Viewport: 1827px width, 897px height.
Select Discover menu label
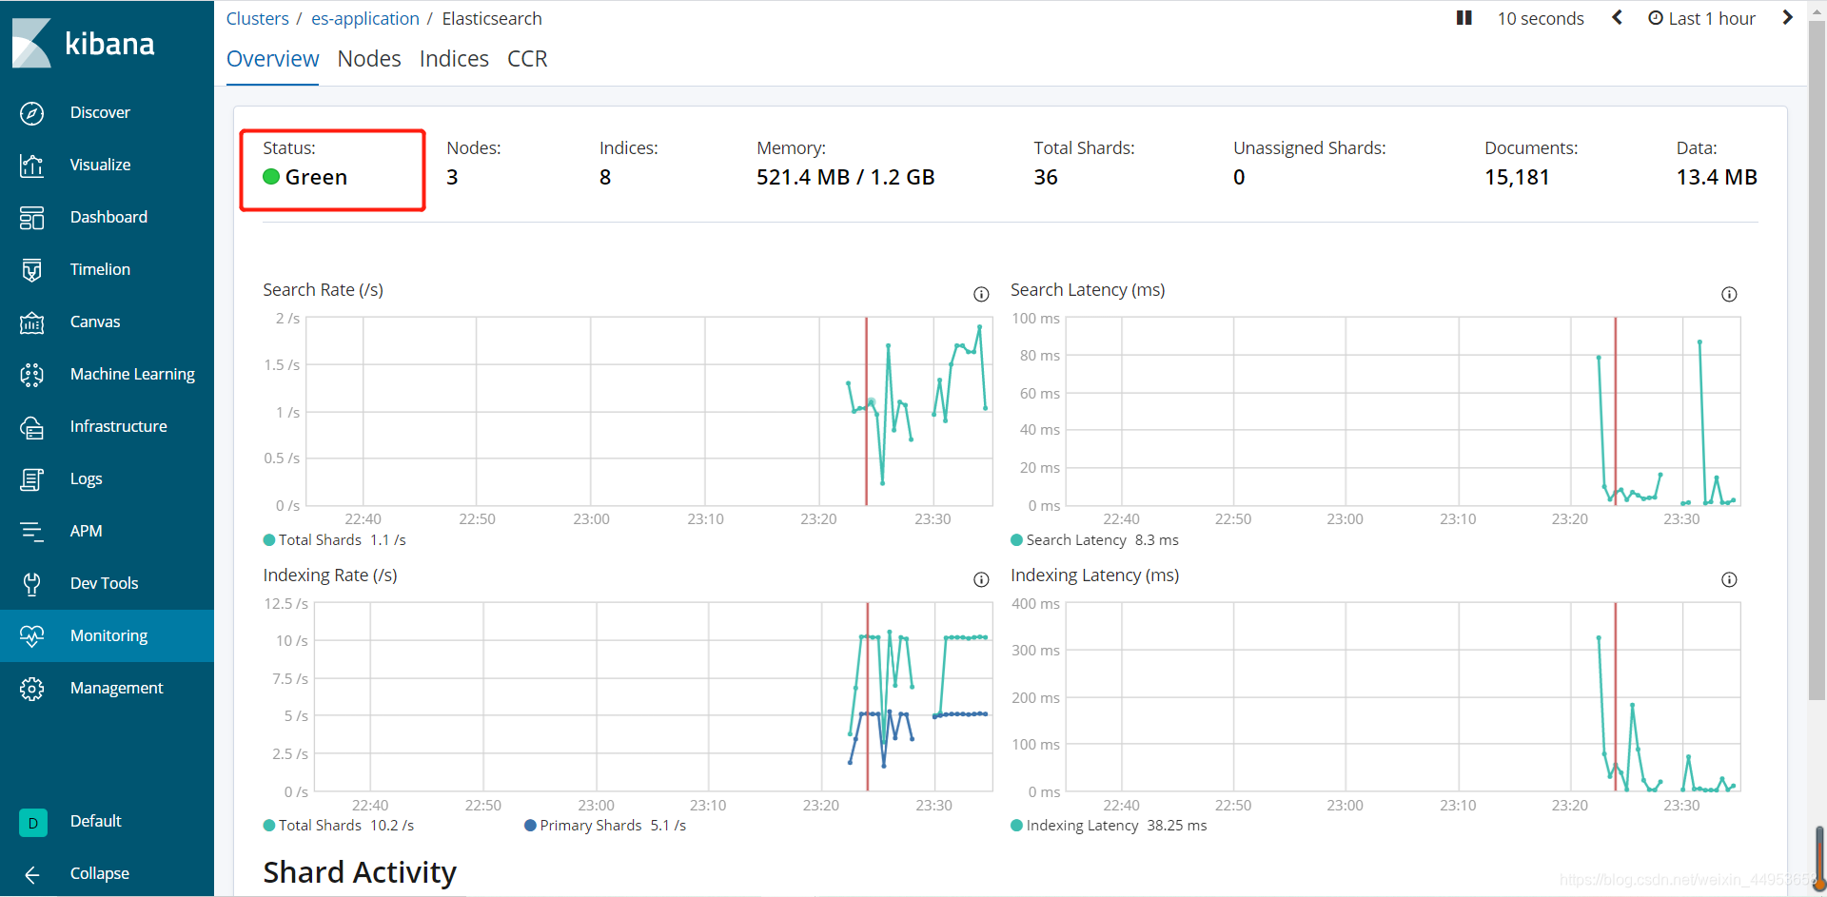[100, 113]
